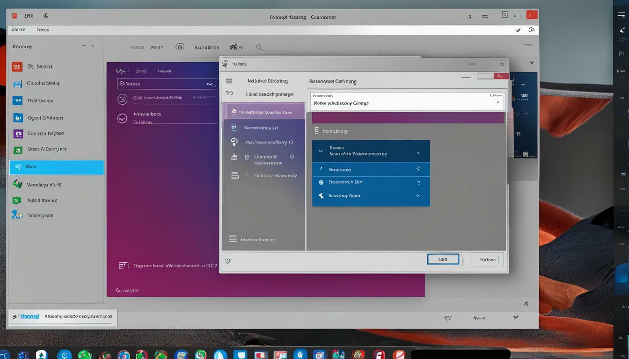Image resolution: width=629 pixels, height=359 pixels.
Task: Click the grey button at the dialog's bottom-right corner
Action: tap(488, 260)
